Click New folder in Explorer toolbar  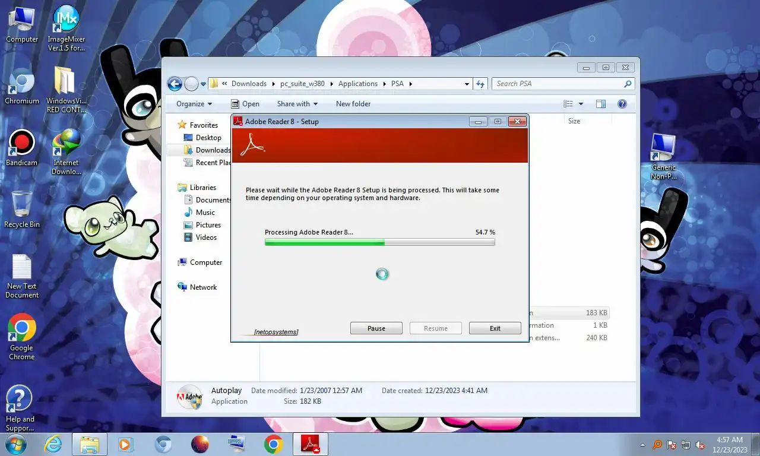(x=353, y=104)
